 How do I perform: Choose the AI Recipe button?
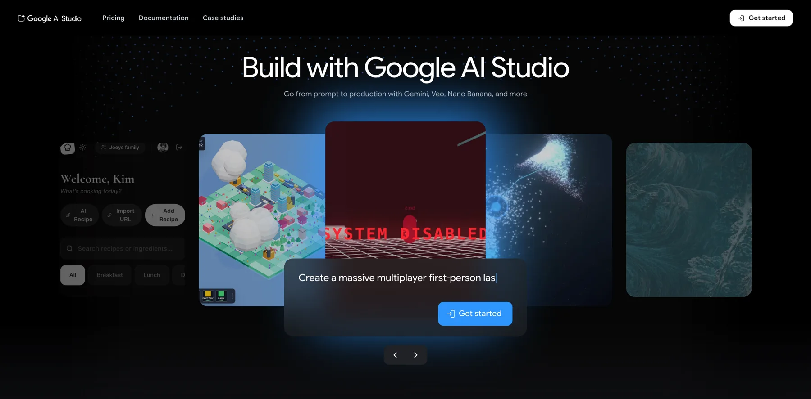tap(79, 215)
